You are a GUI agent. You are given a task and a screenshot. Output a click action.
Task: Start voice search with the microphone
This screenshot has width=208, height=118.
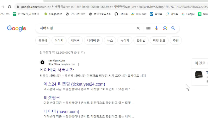click(157, 28)
